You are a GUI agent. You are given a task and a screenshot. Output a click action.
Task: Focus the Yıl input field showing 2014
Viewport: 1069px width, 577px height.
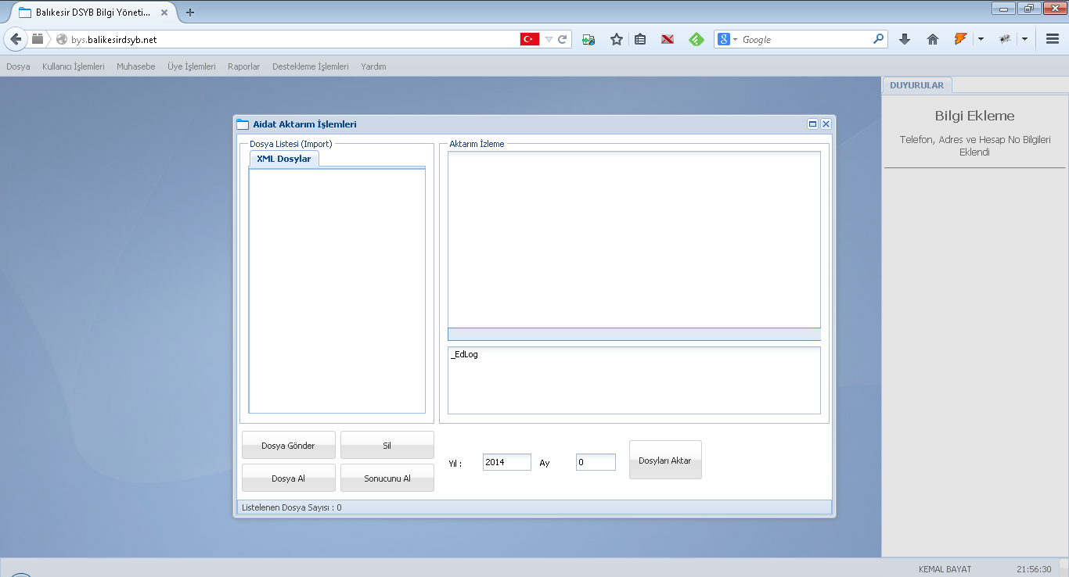pyautogui.click(x=506, y=462)
